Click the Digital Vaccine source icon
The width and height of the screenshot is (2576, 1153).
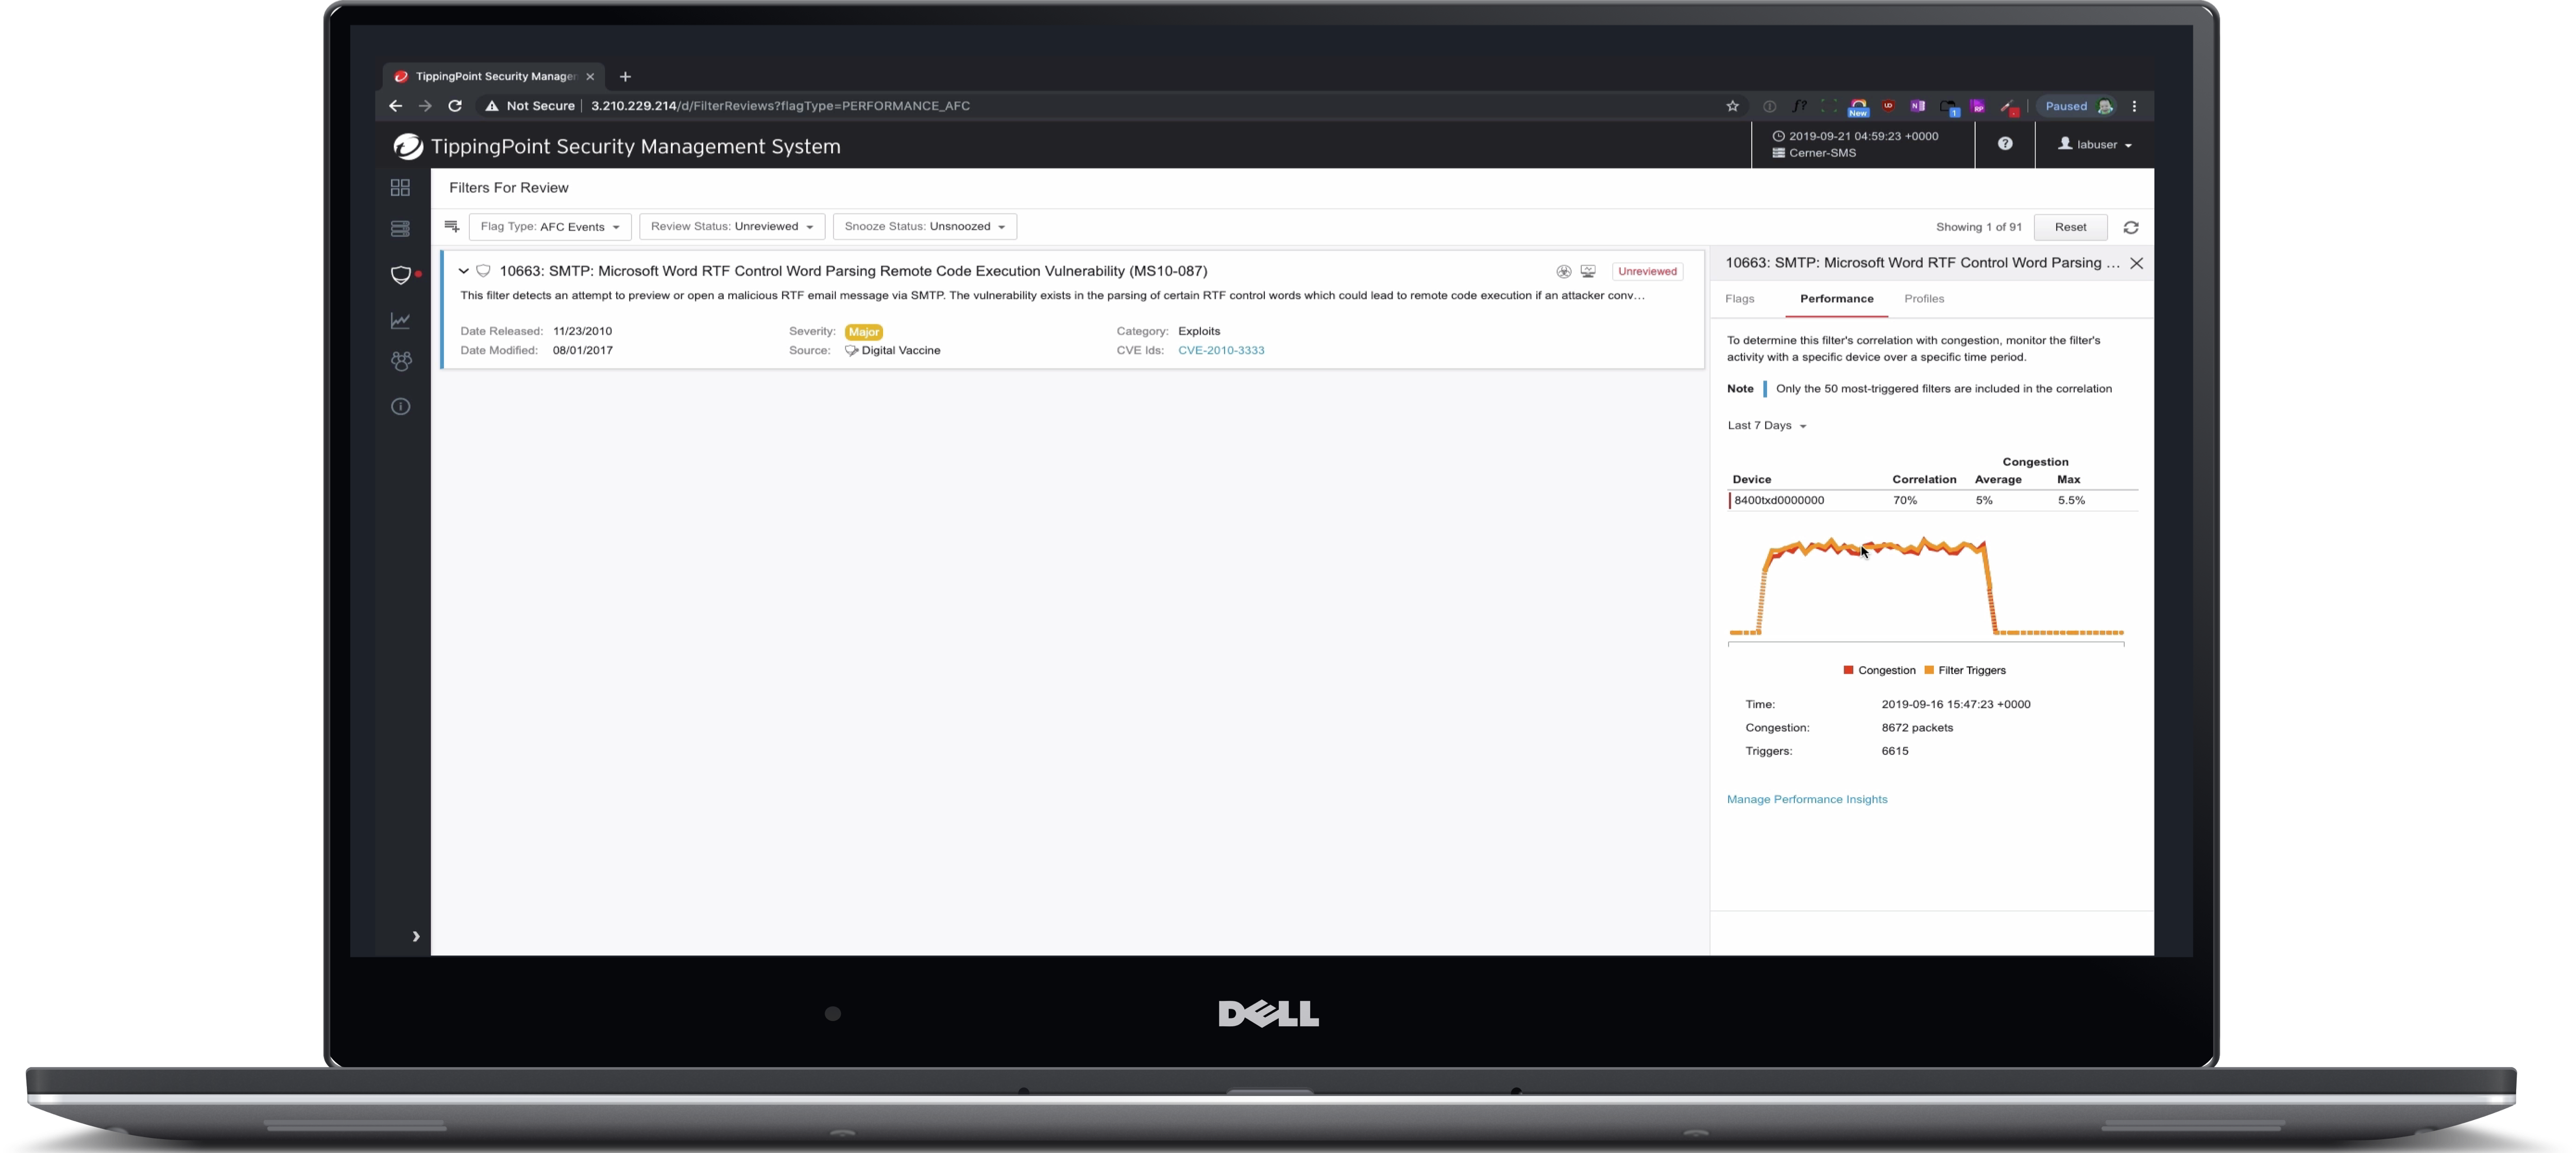[x=851, y=351]
